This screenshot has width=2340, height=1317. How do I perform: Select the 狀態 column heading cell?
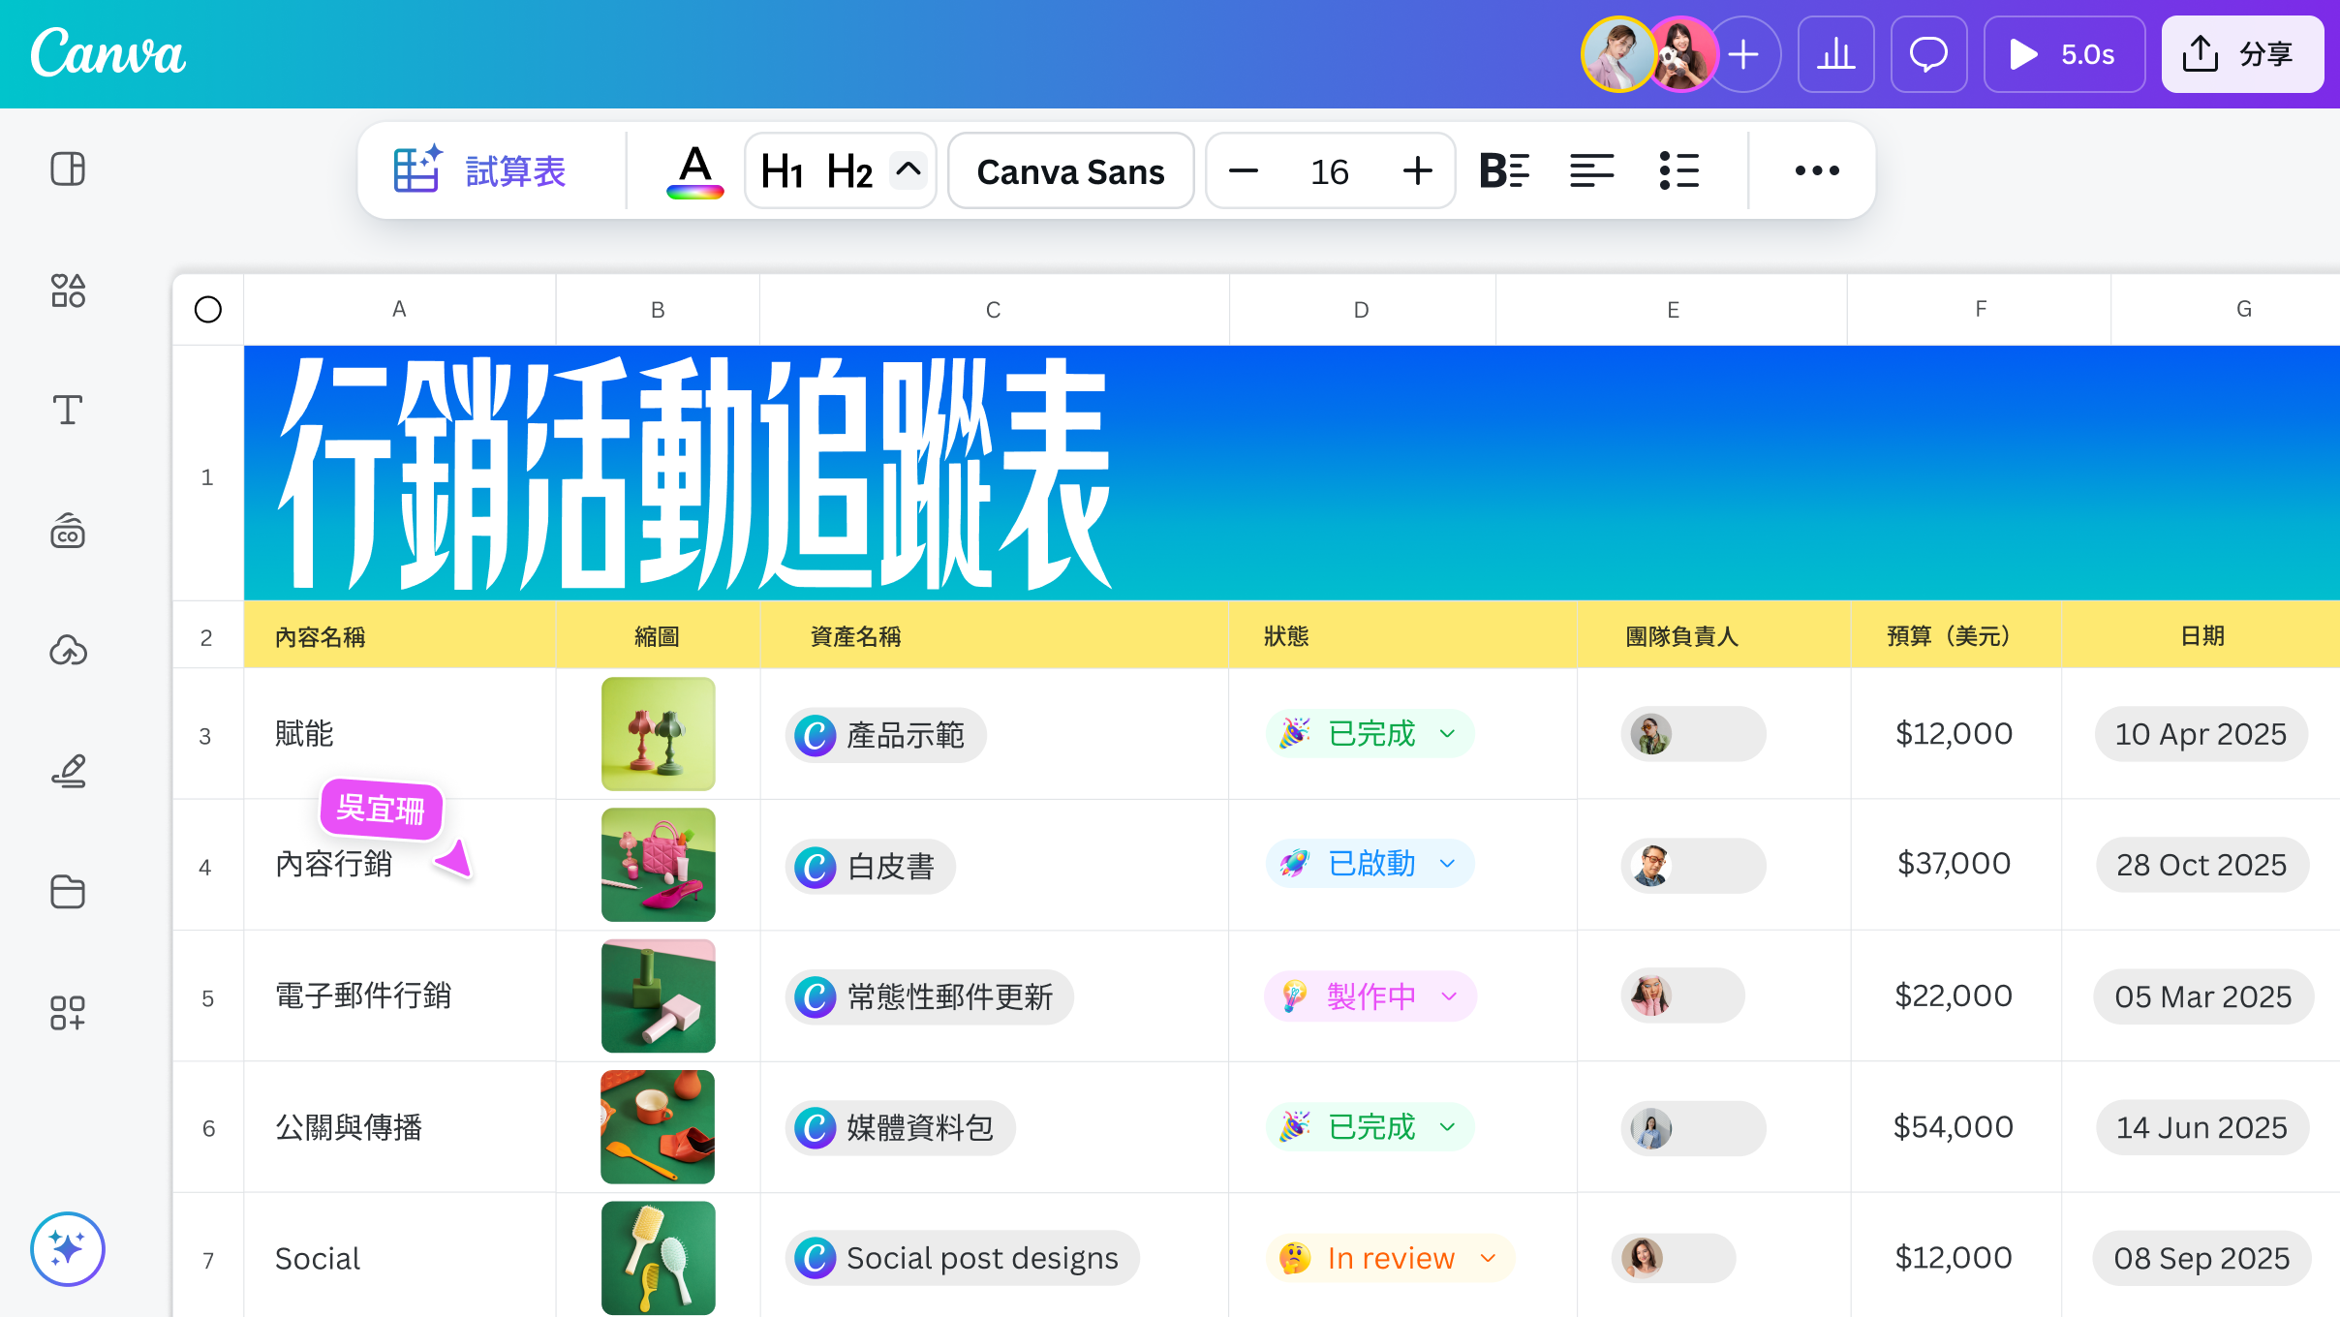(x=1402, y=636)
